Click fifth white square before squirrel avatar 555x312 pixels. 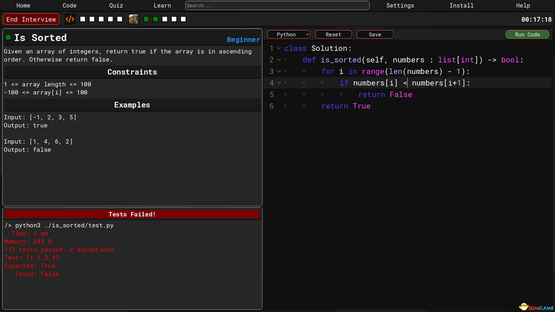click(x=120, y=19)
